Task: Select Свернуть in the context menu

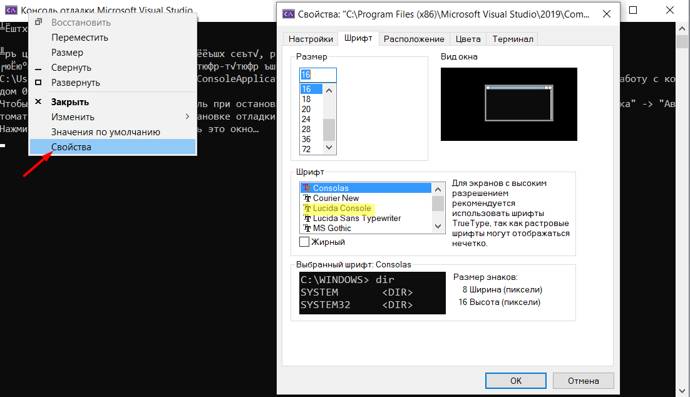Action: 113,68
